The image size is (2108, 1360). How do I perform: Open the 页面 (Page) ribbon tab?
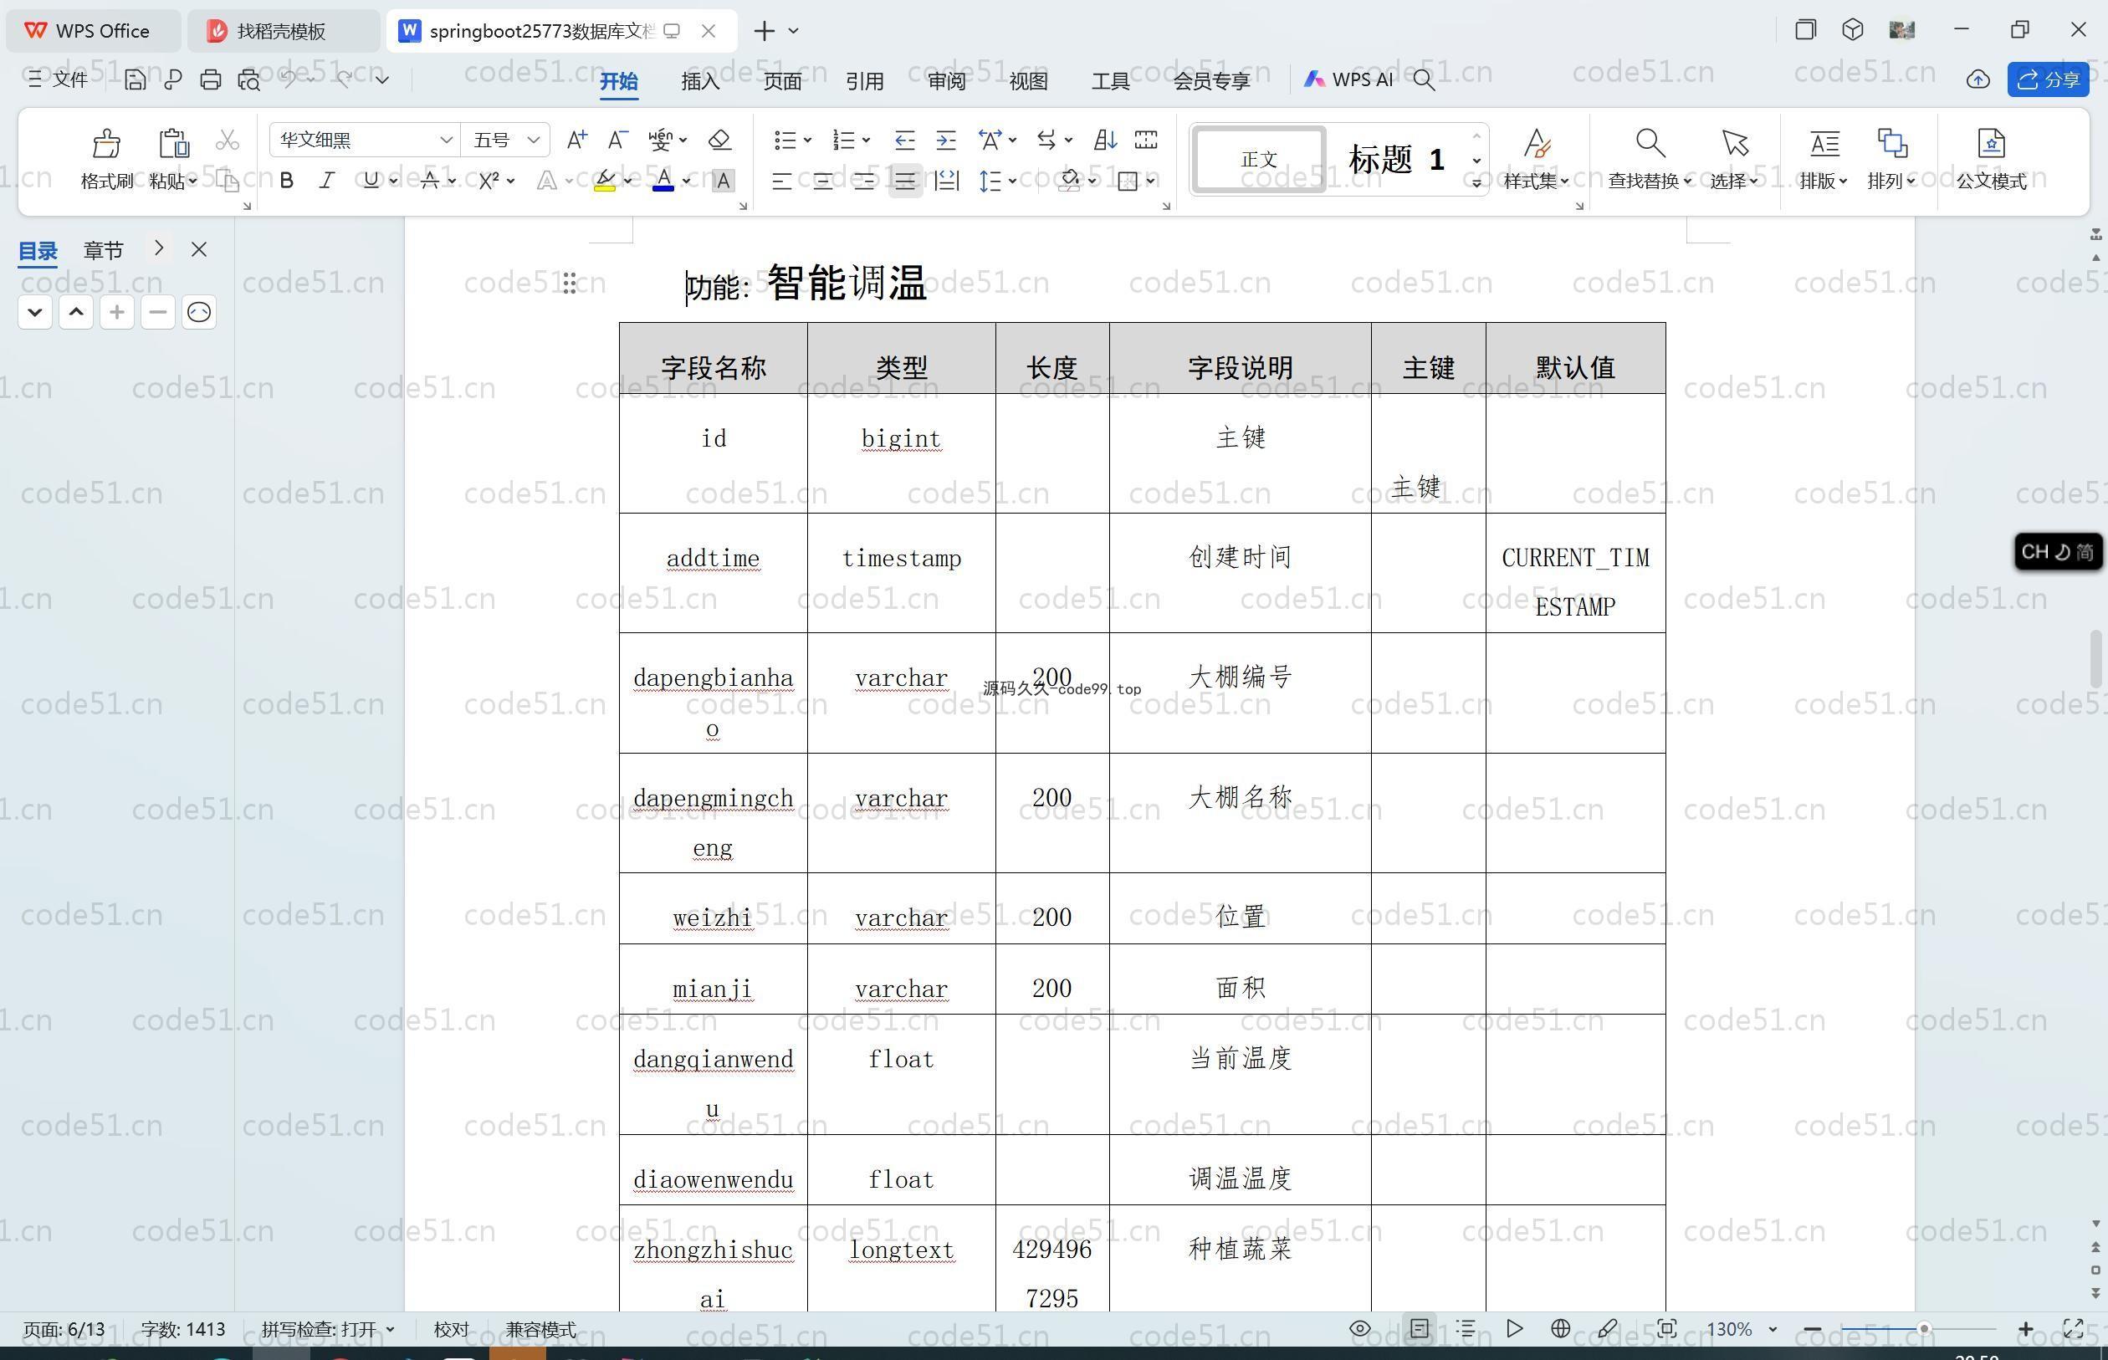click(x=782, y=81)
